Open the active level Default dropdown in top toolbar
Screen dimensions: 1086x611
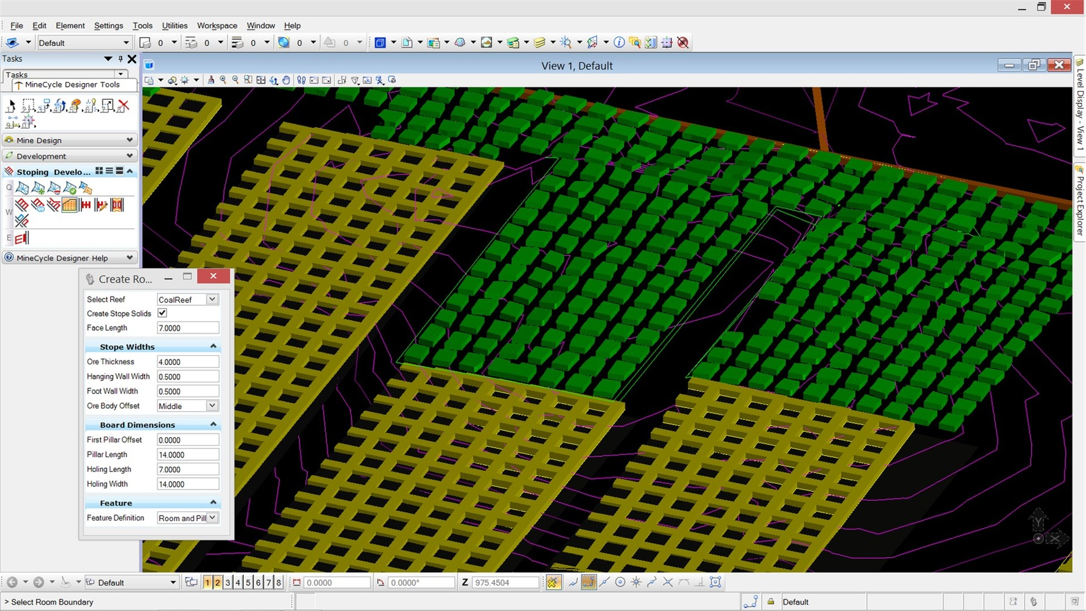click(x=126, y=42)
